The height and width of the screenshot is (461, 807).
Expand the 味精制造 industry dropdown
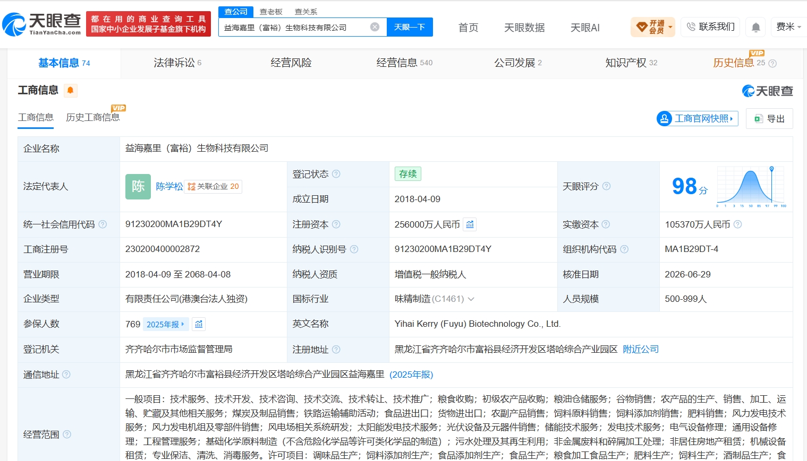471,299
